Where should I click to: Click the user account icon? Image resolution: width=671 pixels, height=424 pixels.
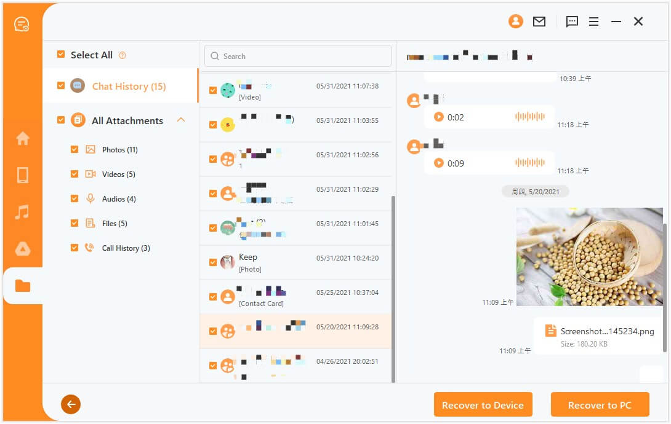point(516,21)
